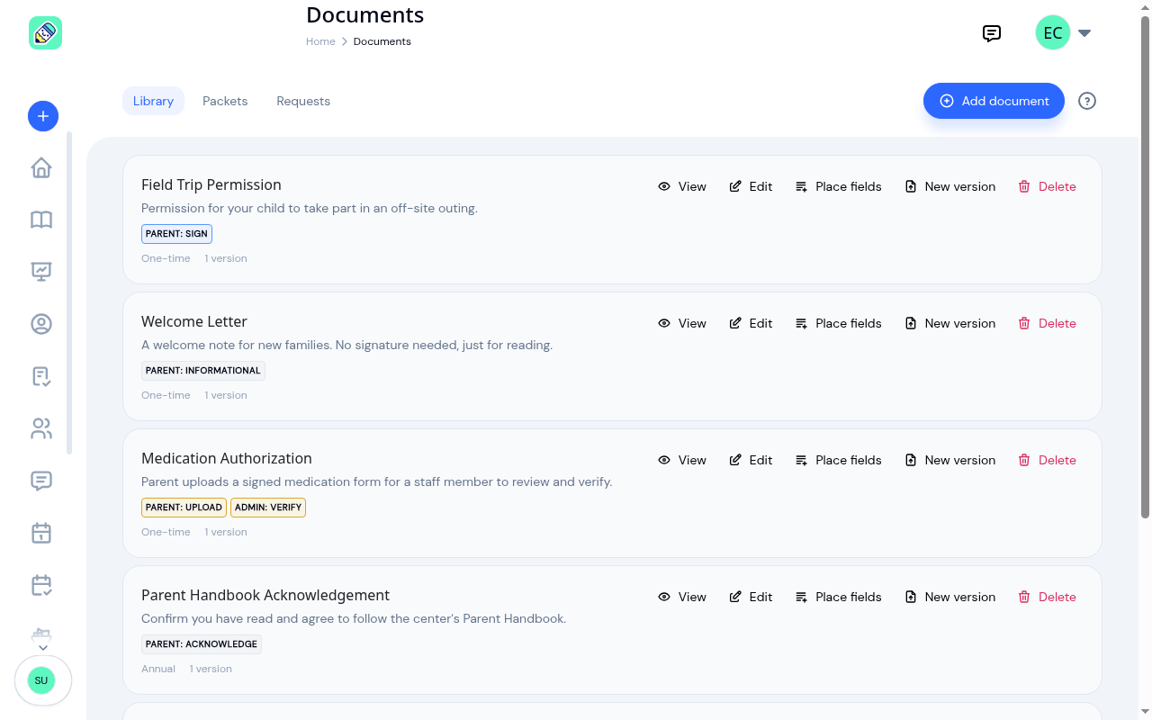Image resolution: width=1152 pixels, height=720 pixels.
Task: Delete the Medication Authorization document
Action: 1048,460
